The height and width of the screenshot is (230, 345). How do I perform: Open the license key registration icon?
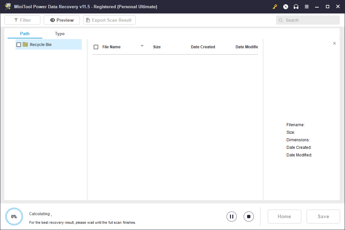275,7
